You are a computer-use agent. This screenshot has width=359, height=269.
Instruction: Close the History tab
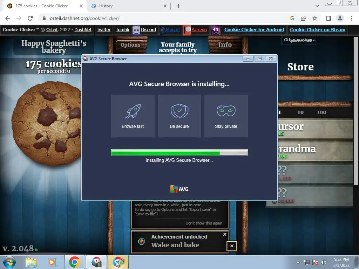165,6
